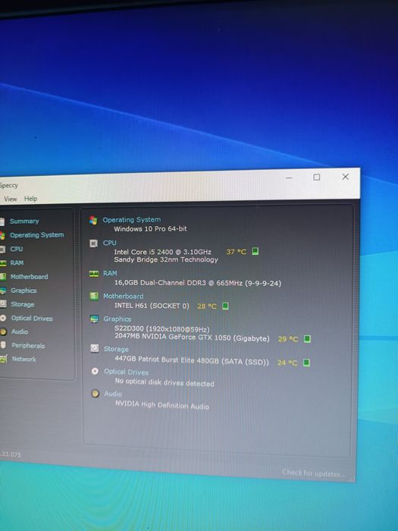Viewport: 398px width, 531px height.
Task: Click the RAM stick icon in summary
Action: click(x=94, y=273)
